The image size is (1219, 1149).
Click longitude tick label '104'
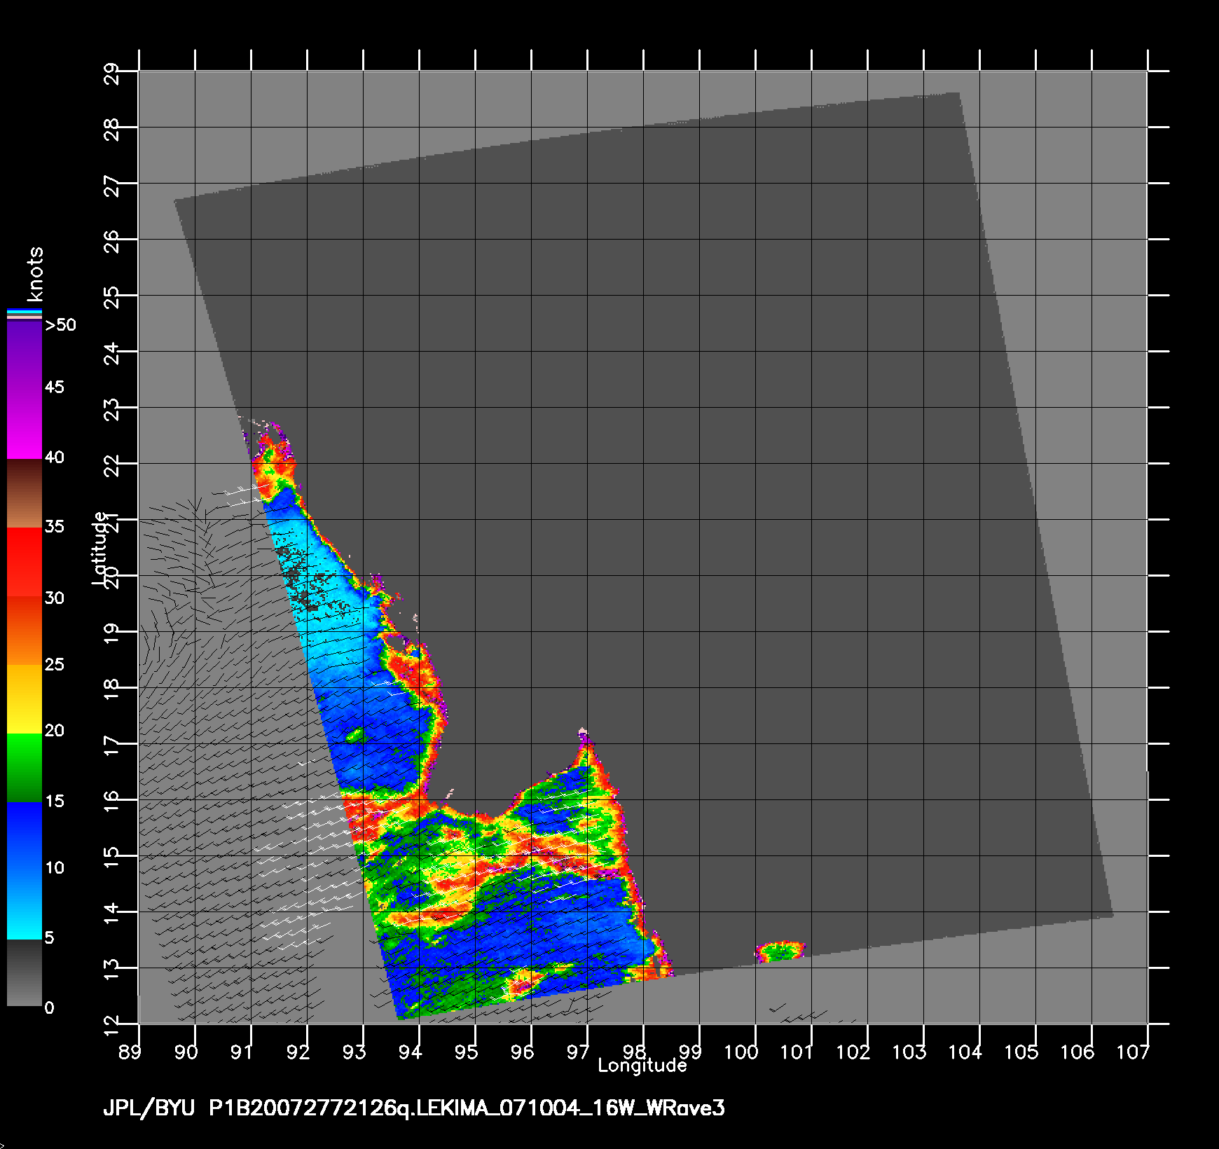(x=965, y=1052)
